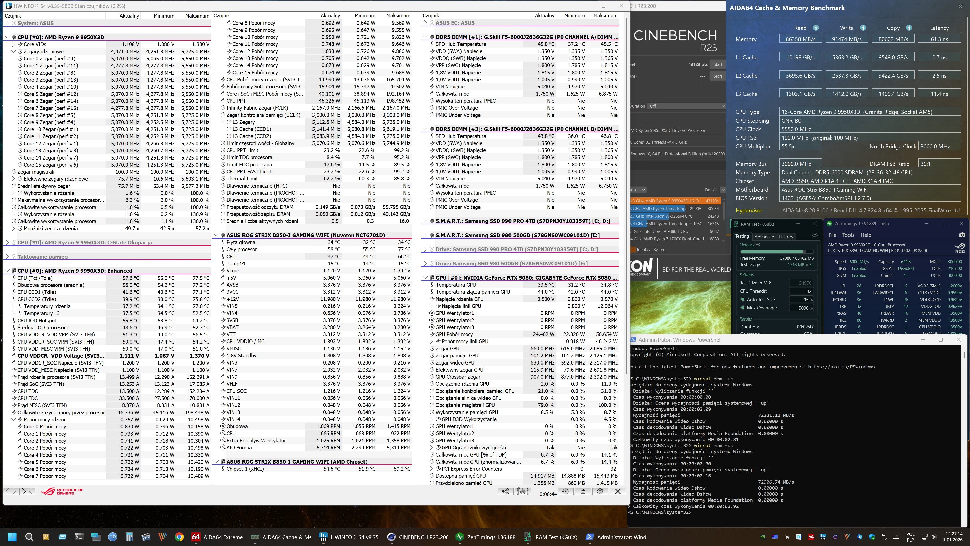970x546 pixels.
Task: Click the AIDA64 Read info icon
Action: point(816,28)
